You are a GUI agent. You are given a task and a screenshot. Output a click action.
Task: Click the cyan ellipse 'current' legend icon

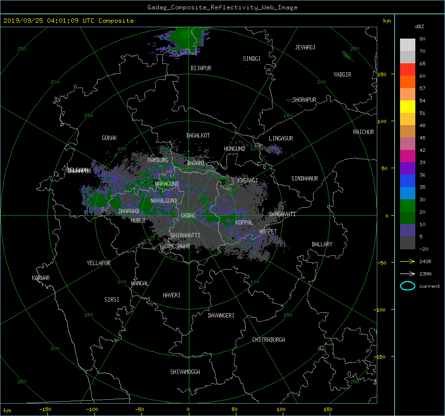point(407,286)
